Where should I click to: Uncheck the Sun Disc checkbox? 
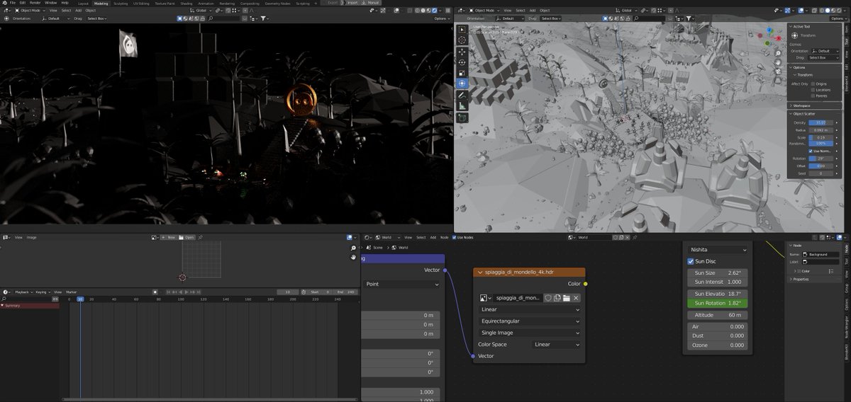point(691,261)
